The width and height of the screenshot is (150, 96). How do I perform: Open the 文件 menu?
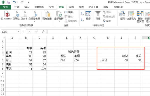(5, 7)
